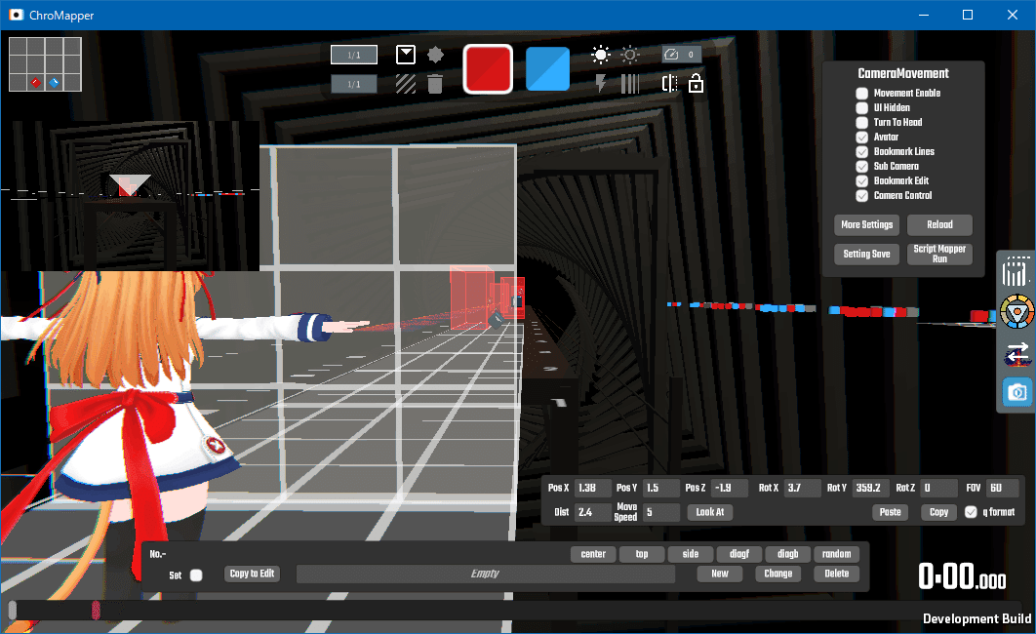The width and height of the screenshot is (1036, 634).
Task: Disable the Sub Camera checkbox
Action: (x=861, y=167)
